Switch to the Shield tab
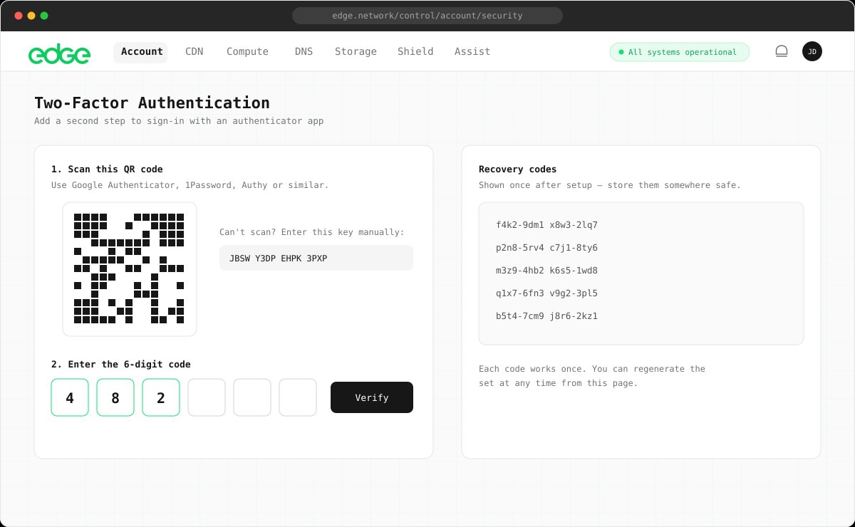The height and width of the screenshot is (527, 855). [x=415, y=52]
